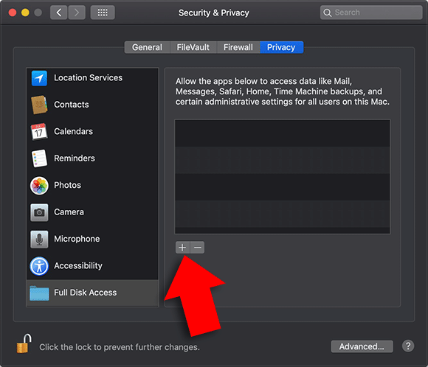Select Accessibility label in the list
428x367 pixels.
(x=78, y=266)
